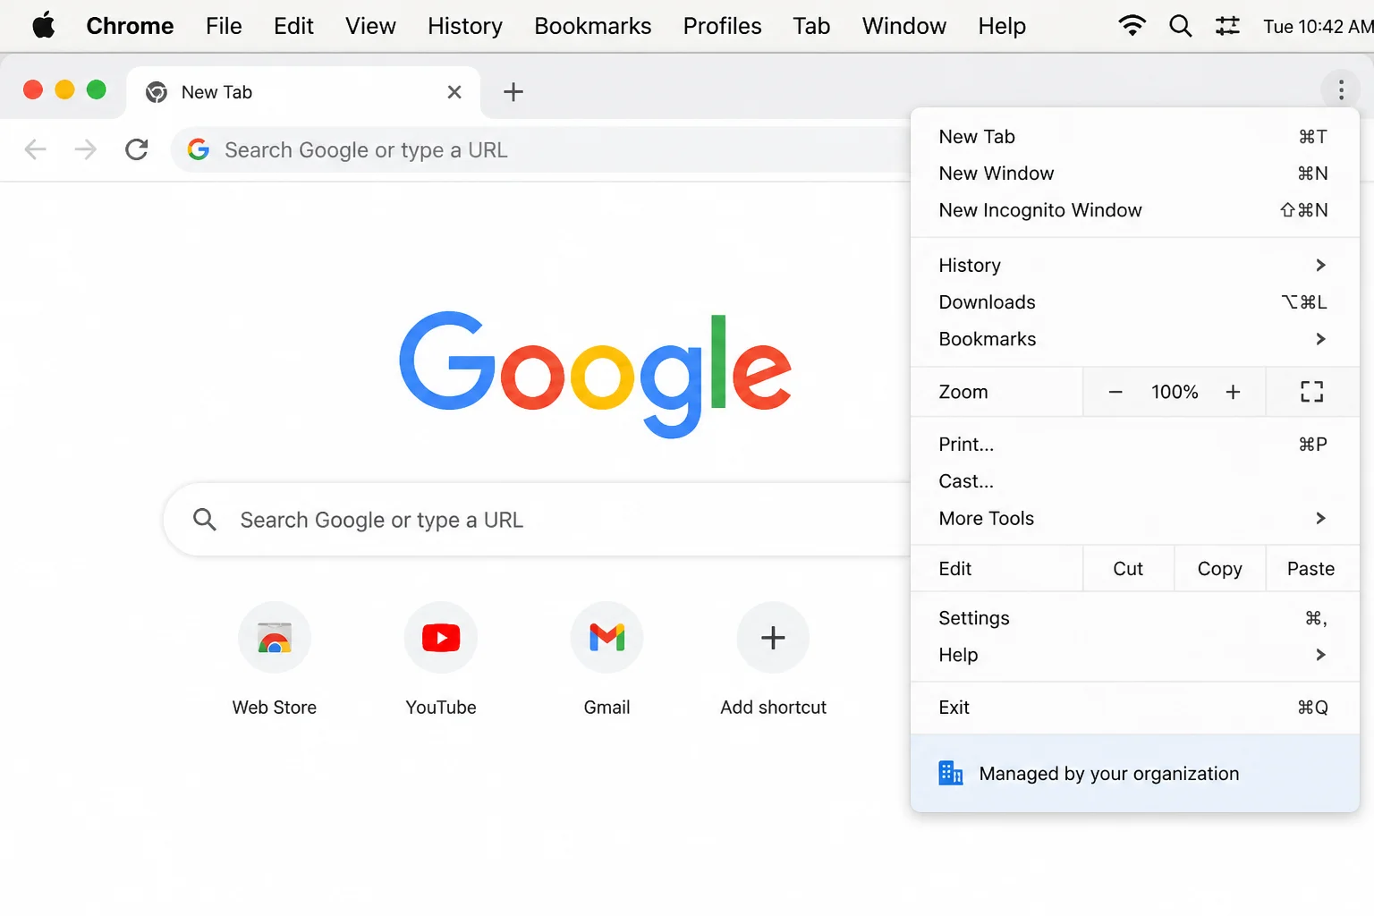Choose New Window menu entry

(x=1134, y=174)
